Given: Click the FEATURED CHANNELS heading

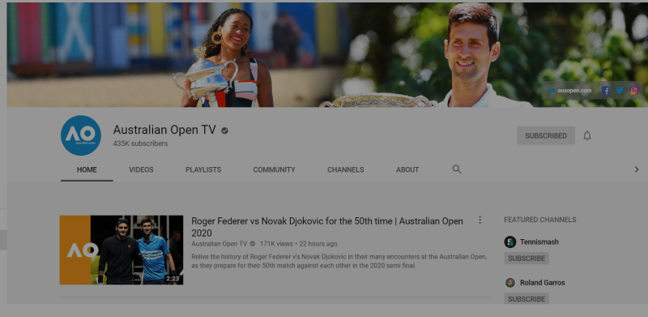Looking at the screenshot, I should coord(540,220).
